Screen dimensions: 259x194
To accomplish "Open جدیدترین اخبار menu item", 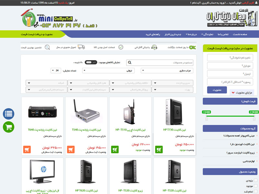I will click(x=173, y=34).
